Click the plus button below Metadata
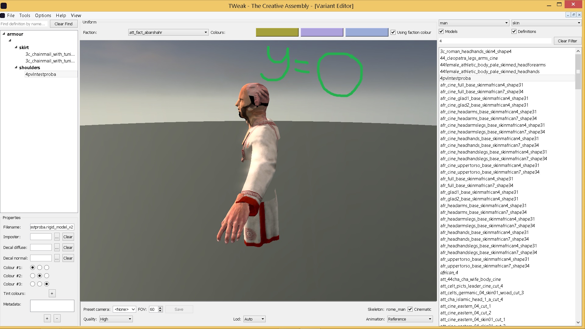585x329 pixels. 47,318
